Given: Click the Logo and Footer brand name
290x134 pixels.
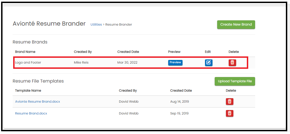Looking at the screenshot, I should click(x=28, y=62).
